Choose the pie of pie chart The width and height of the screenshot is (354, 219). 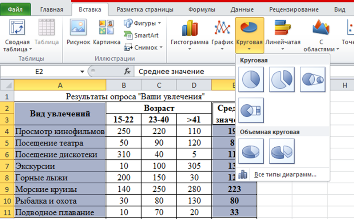point(313,79)
